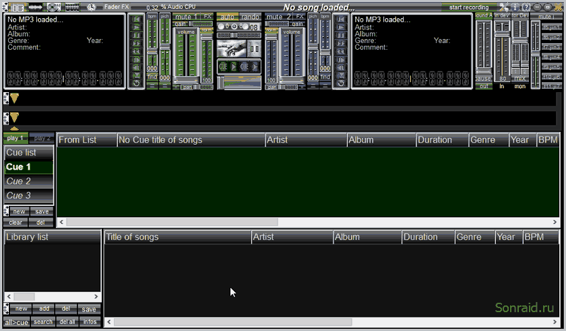Click infos button in library
Screen dimensions: 566x331
click(90, 322)
